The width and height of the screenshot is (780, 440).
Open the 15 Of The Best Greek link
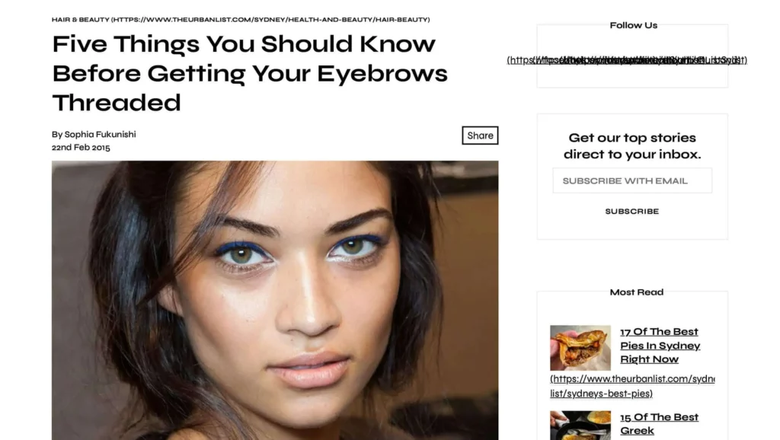coord(659,423)
